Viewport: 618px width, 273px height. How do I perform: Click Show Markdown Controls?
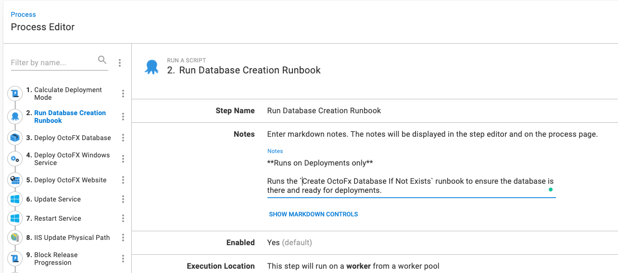tap(313, 214)
